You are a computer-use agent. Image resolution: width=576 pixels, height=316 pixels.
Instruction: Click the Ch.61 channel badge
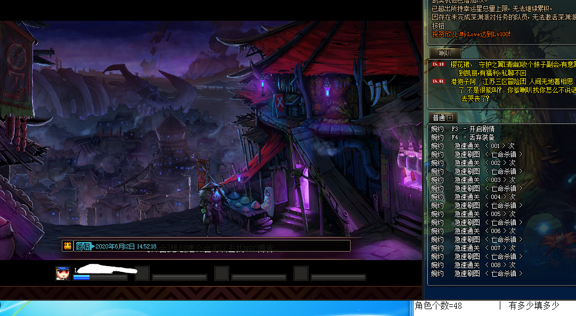pos(438,81)
